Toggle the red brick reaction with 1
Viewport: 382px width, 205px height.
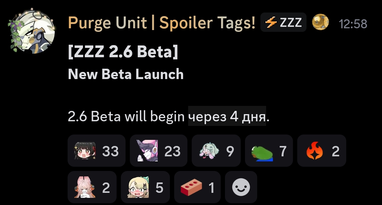197,187
